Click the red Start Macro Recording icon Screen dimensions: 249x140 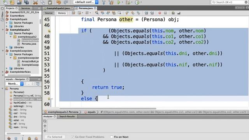(x=160, y=13)
